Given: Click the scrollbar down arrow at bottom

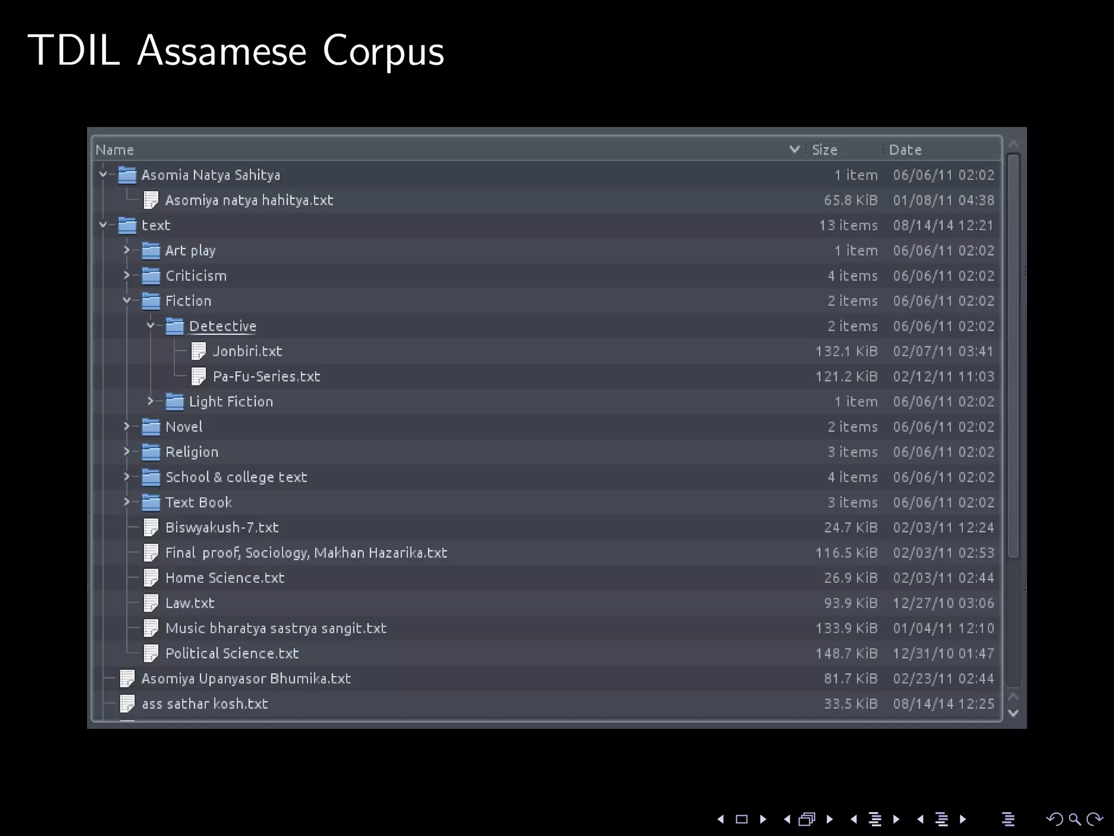Looking at the screenshot, I should pyautogui.click(x=1013, y=713).
